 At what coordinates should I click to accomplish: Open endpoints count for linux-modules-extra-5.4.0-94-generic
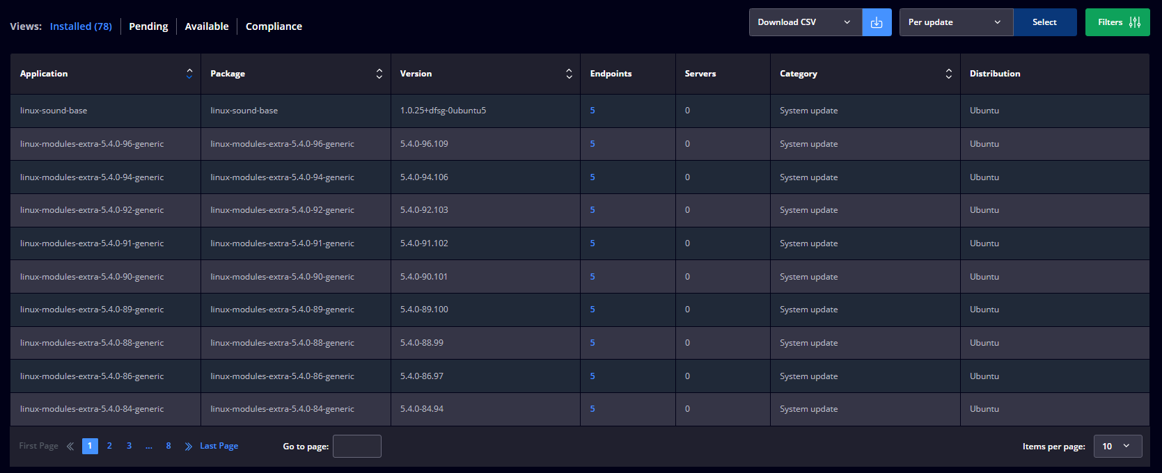click(592, 177)
